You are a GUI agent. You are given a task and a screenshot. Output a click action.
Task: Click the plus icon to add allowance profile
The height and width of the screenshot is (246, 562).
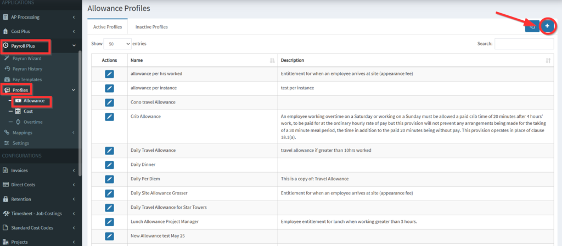(547, 26)
